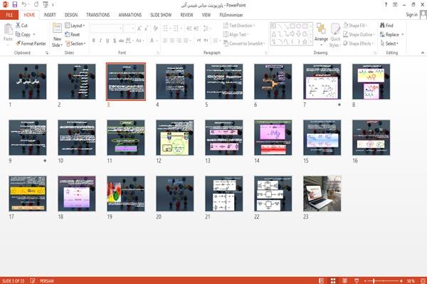Screen dimensions: 427x284
Task: Select slide 1 title thumbnail
Action: (x=28, y=81)
